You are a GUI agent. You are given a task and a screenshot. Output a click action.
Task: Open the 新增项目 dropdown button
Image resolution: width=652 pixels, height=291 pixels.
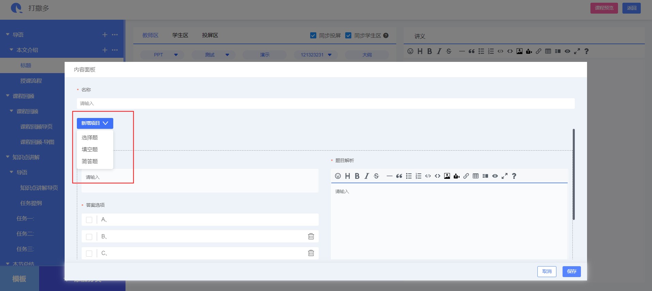[95, 123]
